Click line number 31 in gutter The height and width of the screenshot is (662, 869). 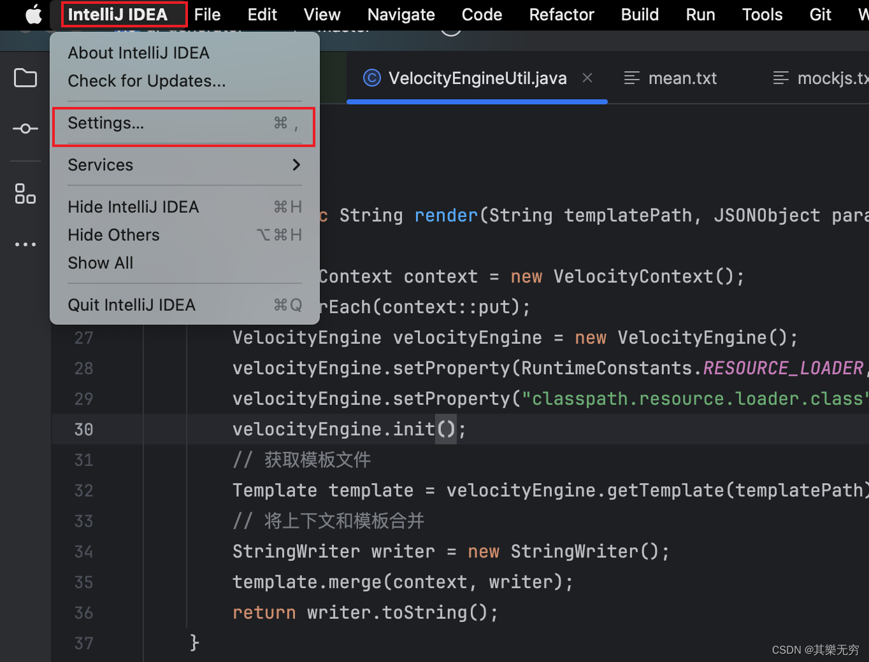83,460
